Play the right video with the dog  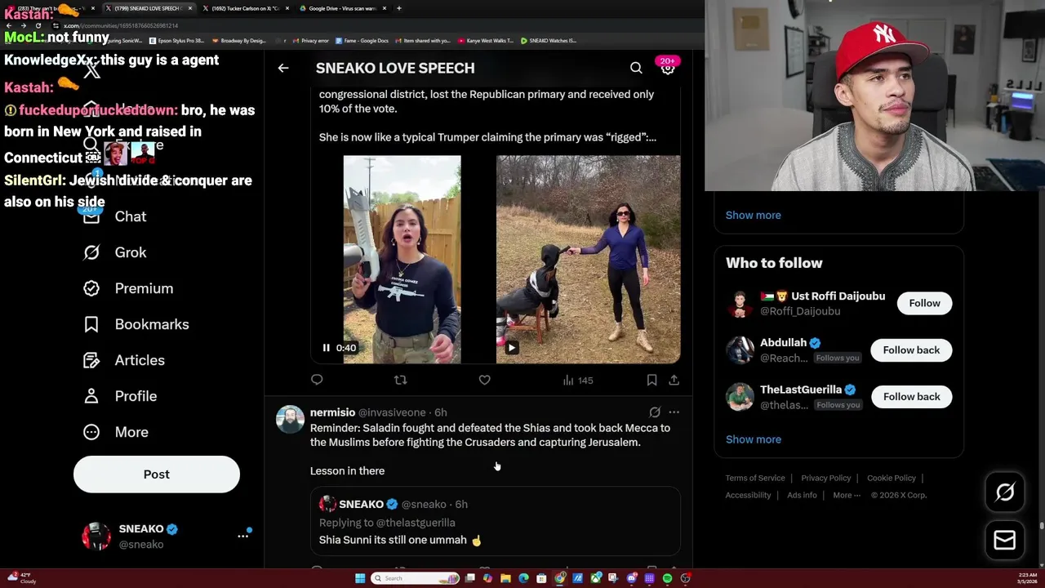[x=511, y=348]
